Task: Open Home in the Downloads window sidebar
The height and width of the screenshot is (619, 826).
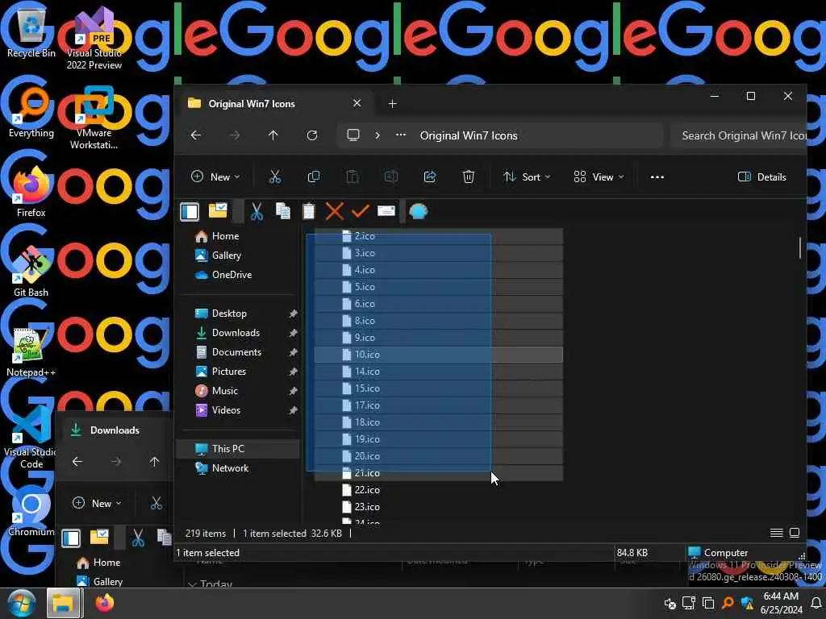Action: point(99,563)
